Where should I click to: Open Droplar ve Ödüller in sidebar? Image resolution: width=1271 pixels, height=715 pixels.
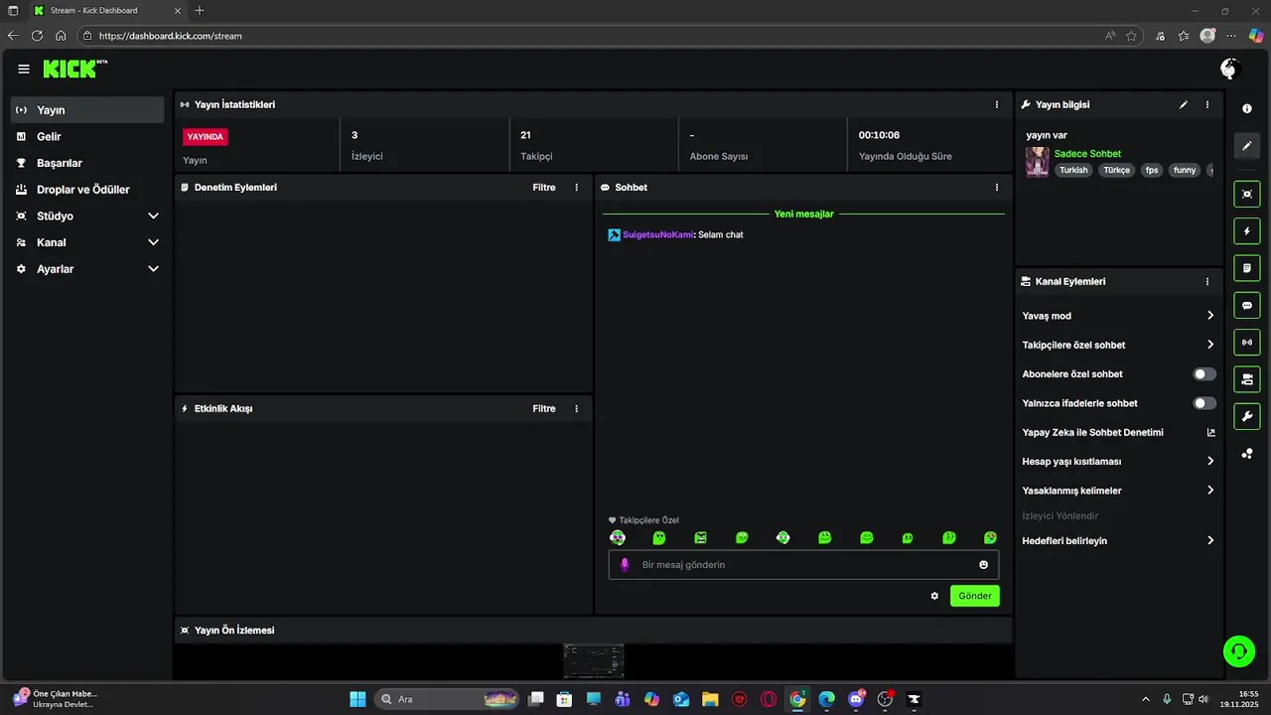coord(87,190)
